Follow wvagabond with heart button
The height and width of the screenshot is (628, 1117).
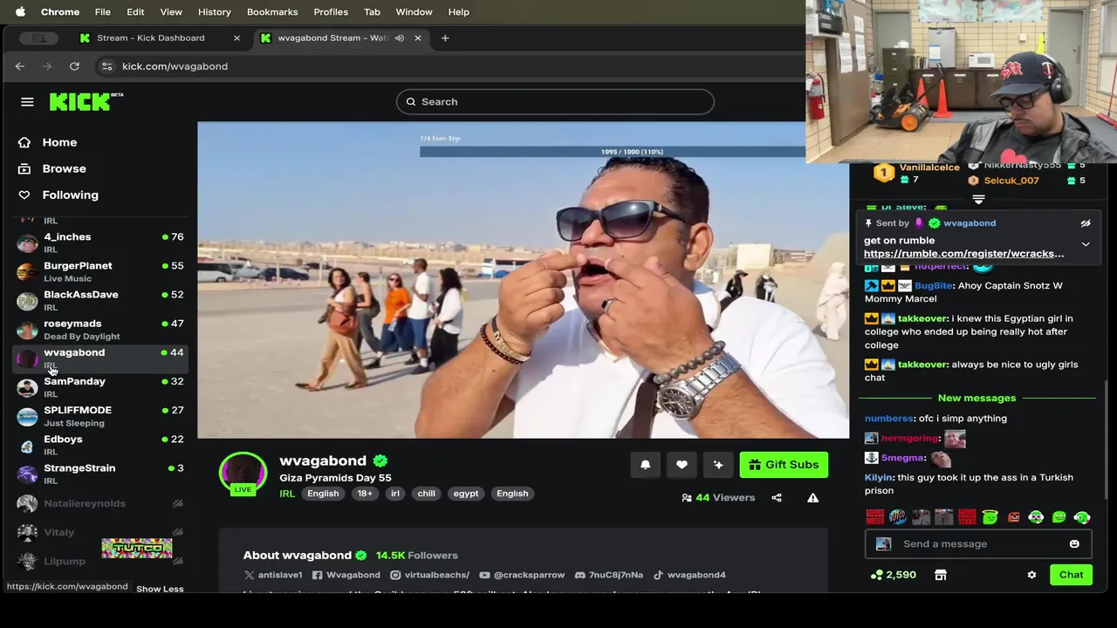682,465
